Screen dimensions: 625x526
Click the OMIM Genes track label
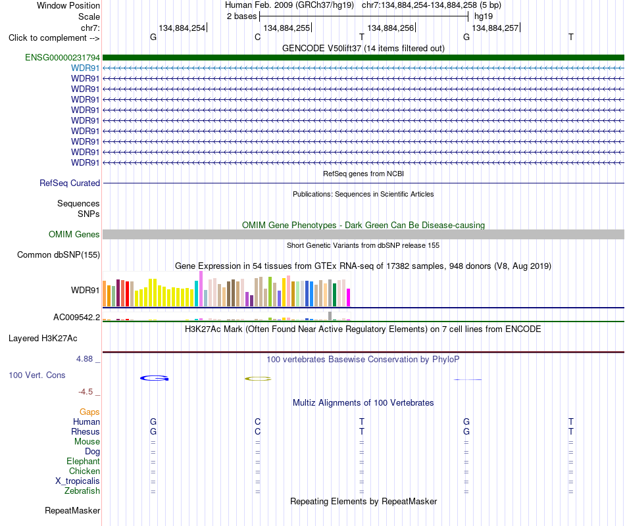[x=74, y=234]
